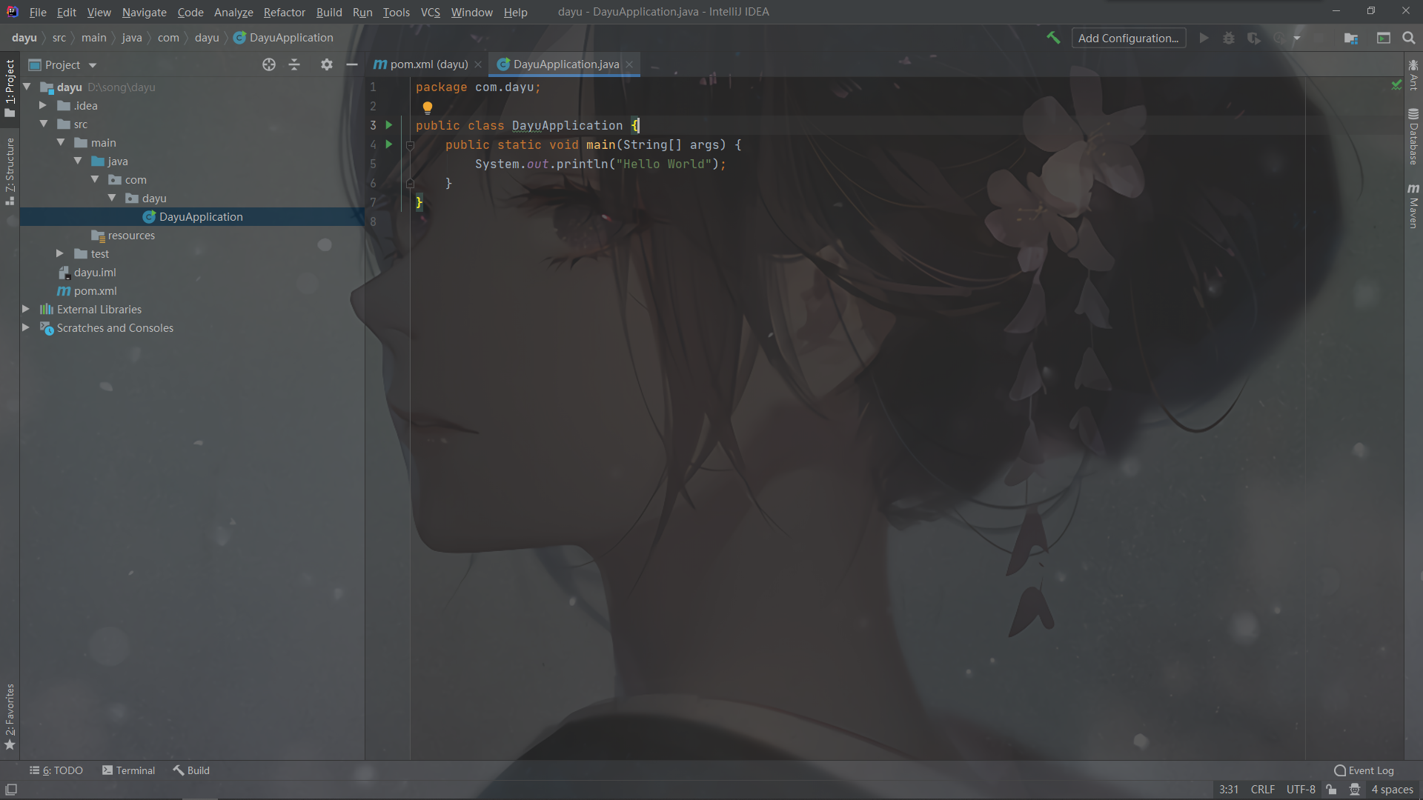Hide the Project tool window

pyautogui.click(x=352, y=64)
